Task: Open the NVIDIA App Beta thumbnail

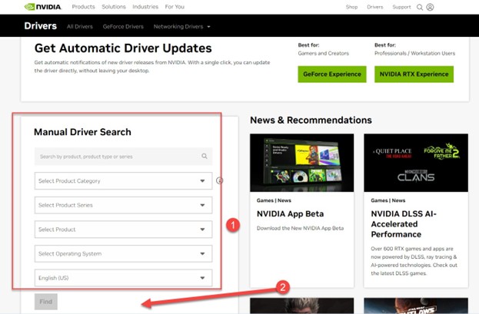Action: click(x=301, y=164)
